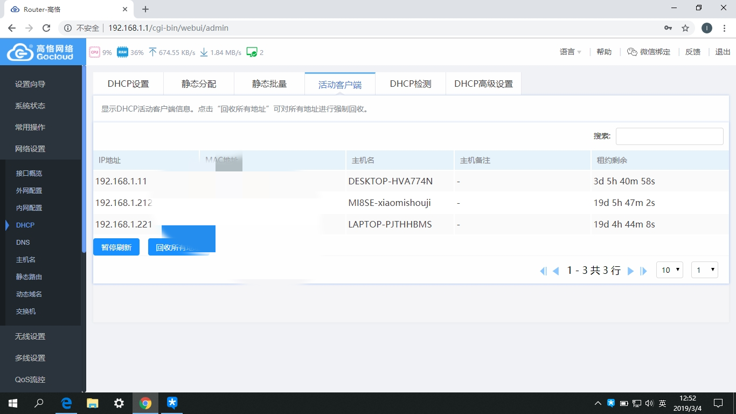
Task: Open 常用操作 in the sidebar
Action: point(30,127)
